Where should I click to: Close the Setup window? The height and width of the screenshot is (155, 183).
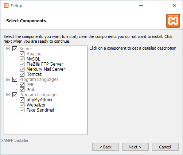coord(174,5)
